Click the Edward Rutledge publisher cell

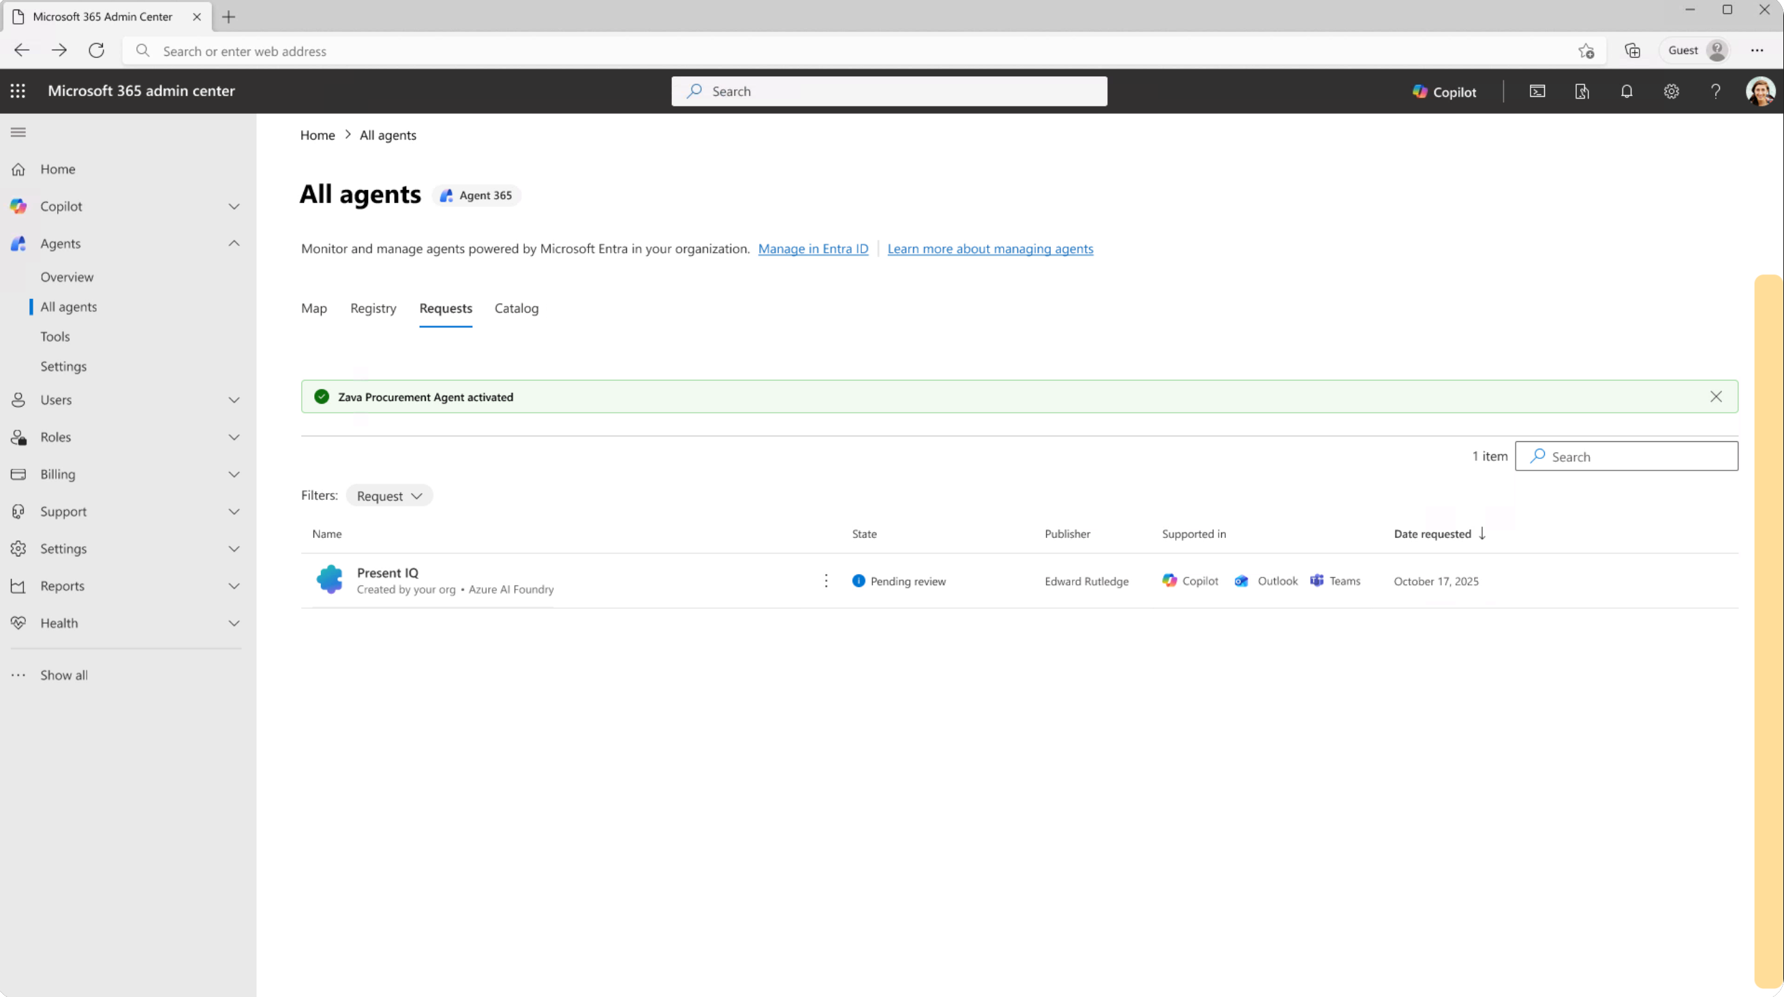click(1087, 581)
